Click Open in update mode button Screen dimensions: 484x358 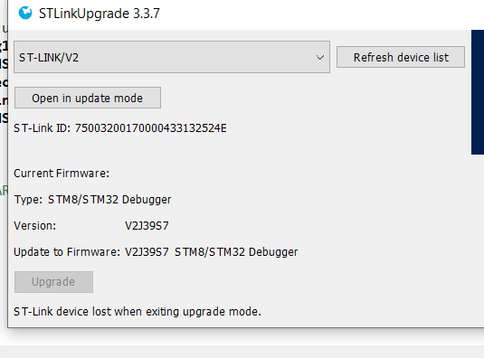[x=88, y=98]
